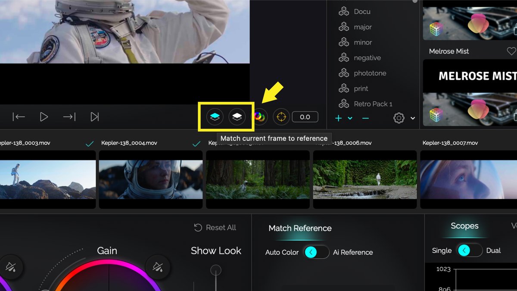
Task: Click the Gain color wheel
Action: point(108,276)
